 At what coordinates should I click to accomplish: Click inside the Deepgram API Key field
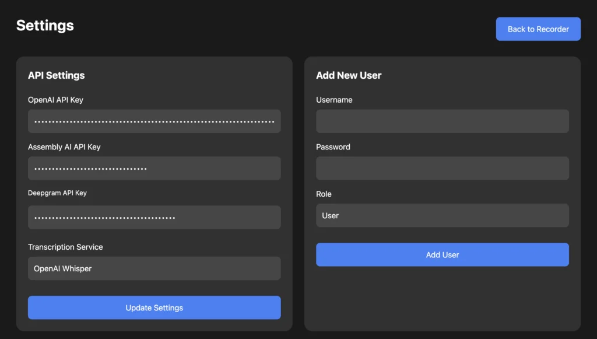point(154,218)
